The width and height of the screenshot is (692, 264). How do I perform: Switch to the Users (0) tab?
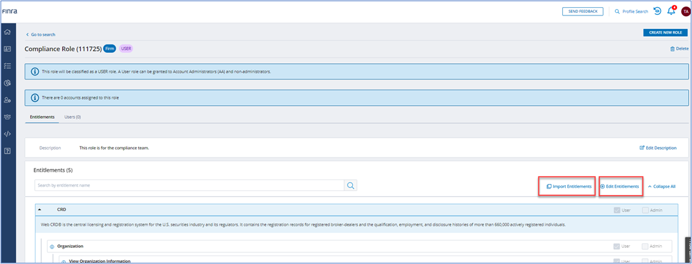[x=72, y=117]
